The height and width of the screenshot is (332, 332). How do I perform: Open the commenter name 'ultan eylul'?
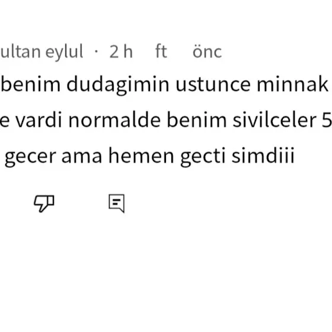point(41,52)
